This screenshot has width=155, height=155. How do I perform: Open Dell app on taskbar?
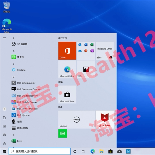pyautogui.click(x=128, y=151)
